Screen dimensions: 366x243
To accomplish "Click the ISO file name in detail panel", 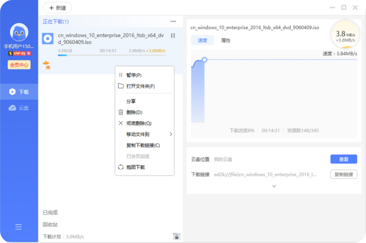I will pyautogui.click(x=255, y=27).
